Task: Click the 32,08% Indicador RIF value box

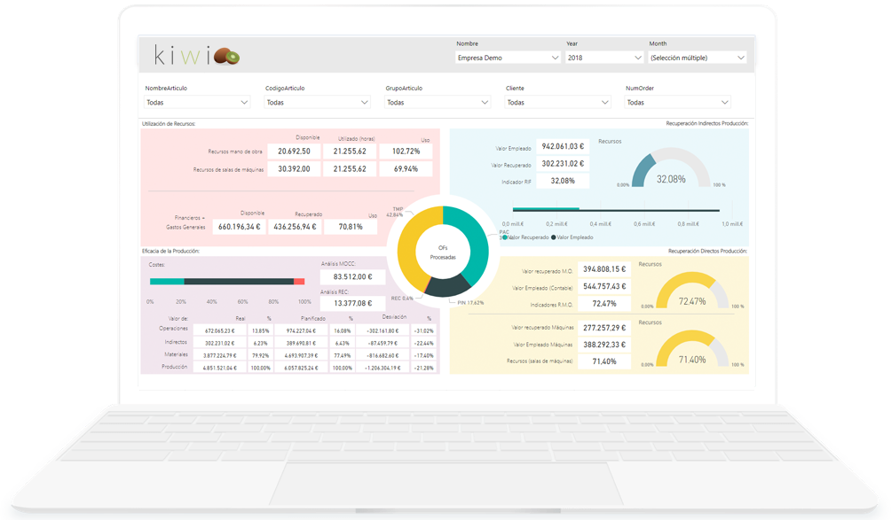Action: tap(563, 181)
